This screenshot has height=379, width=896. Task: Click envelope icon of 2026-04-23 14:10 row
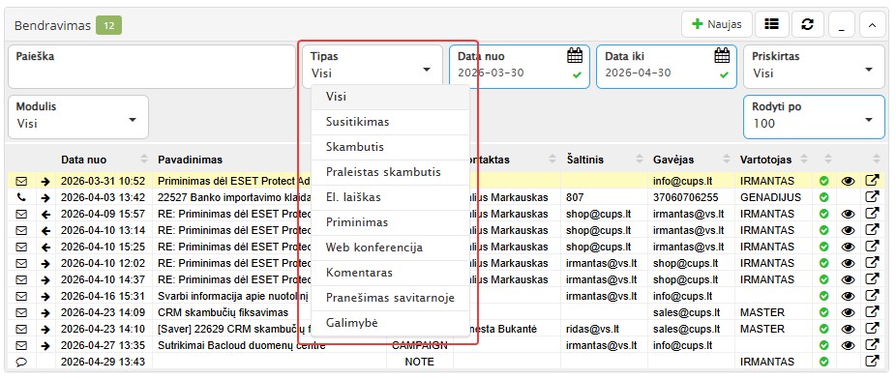click(x=21, y=330)
